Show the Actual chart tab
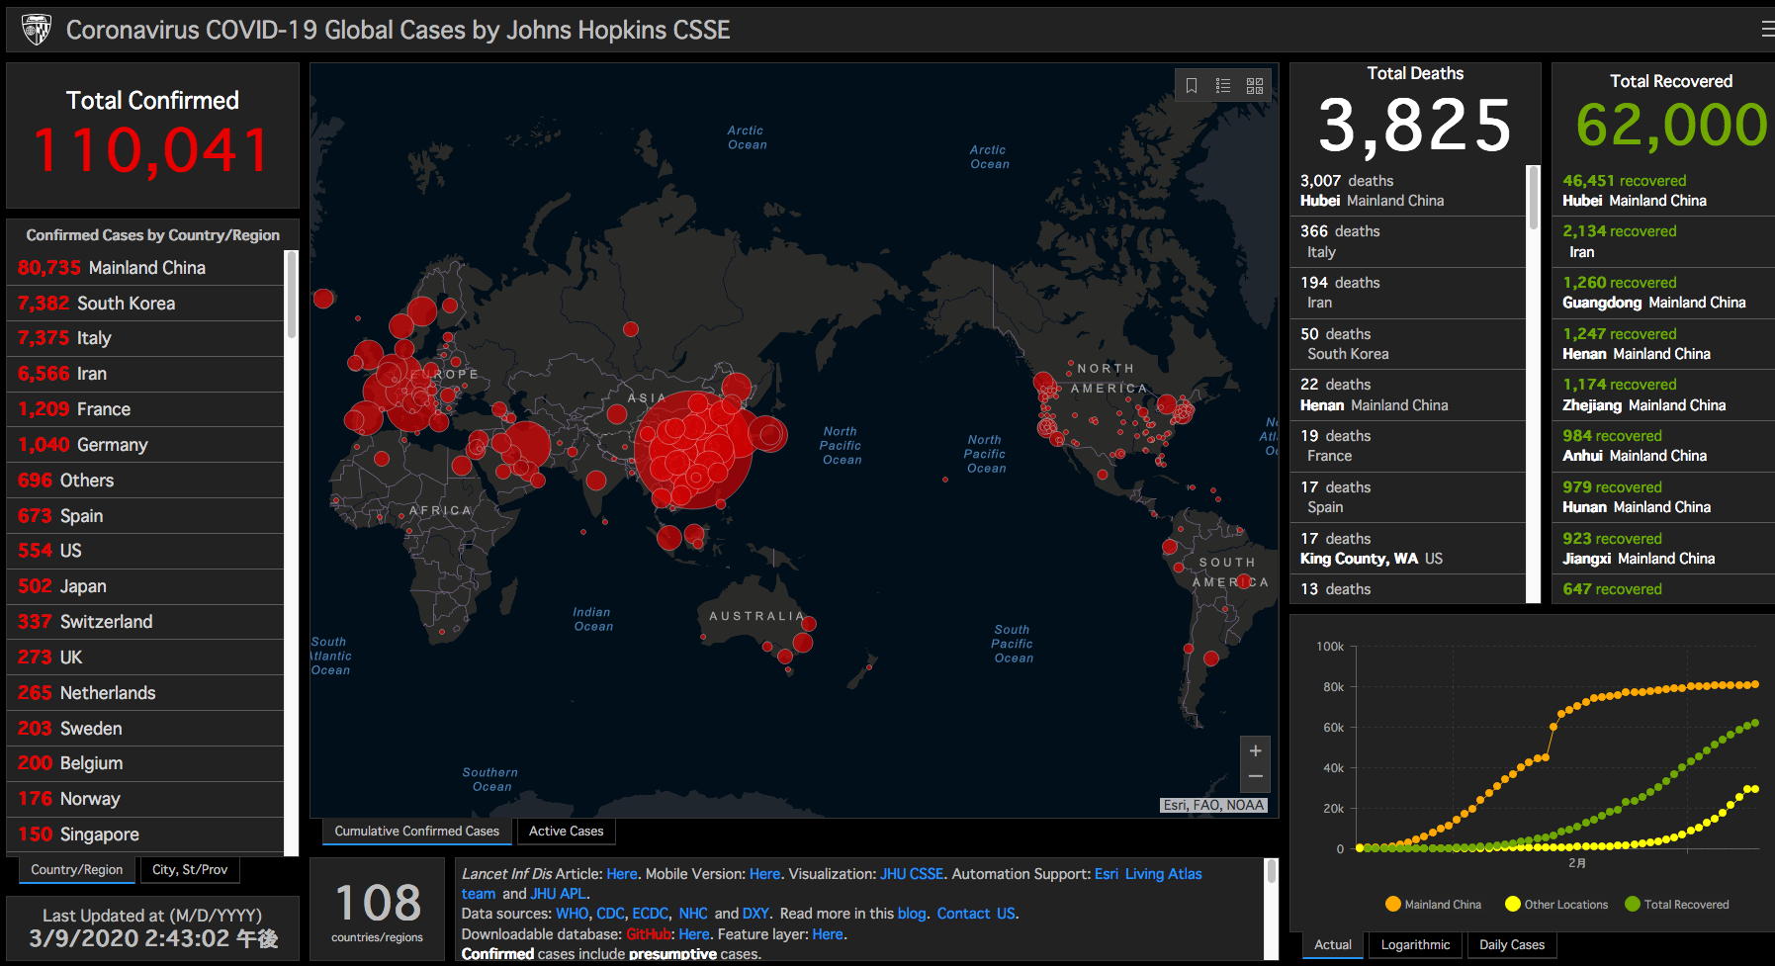 click(1333, 945)
